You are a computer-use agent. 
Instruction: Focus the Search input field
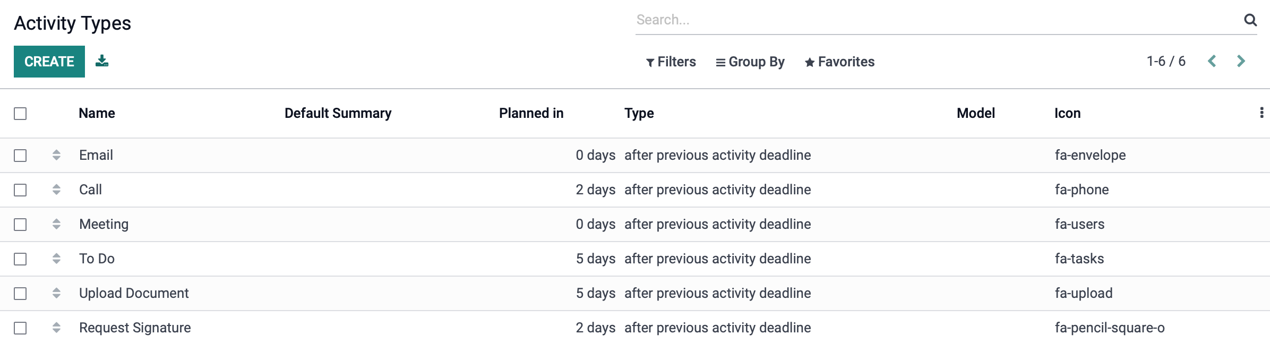coord(937,20)
